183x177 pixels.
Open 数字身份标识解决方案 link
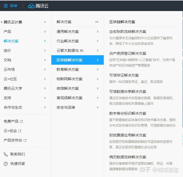click(x=128, y=113)
